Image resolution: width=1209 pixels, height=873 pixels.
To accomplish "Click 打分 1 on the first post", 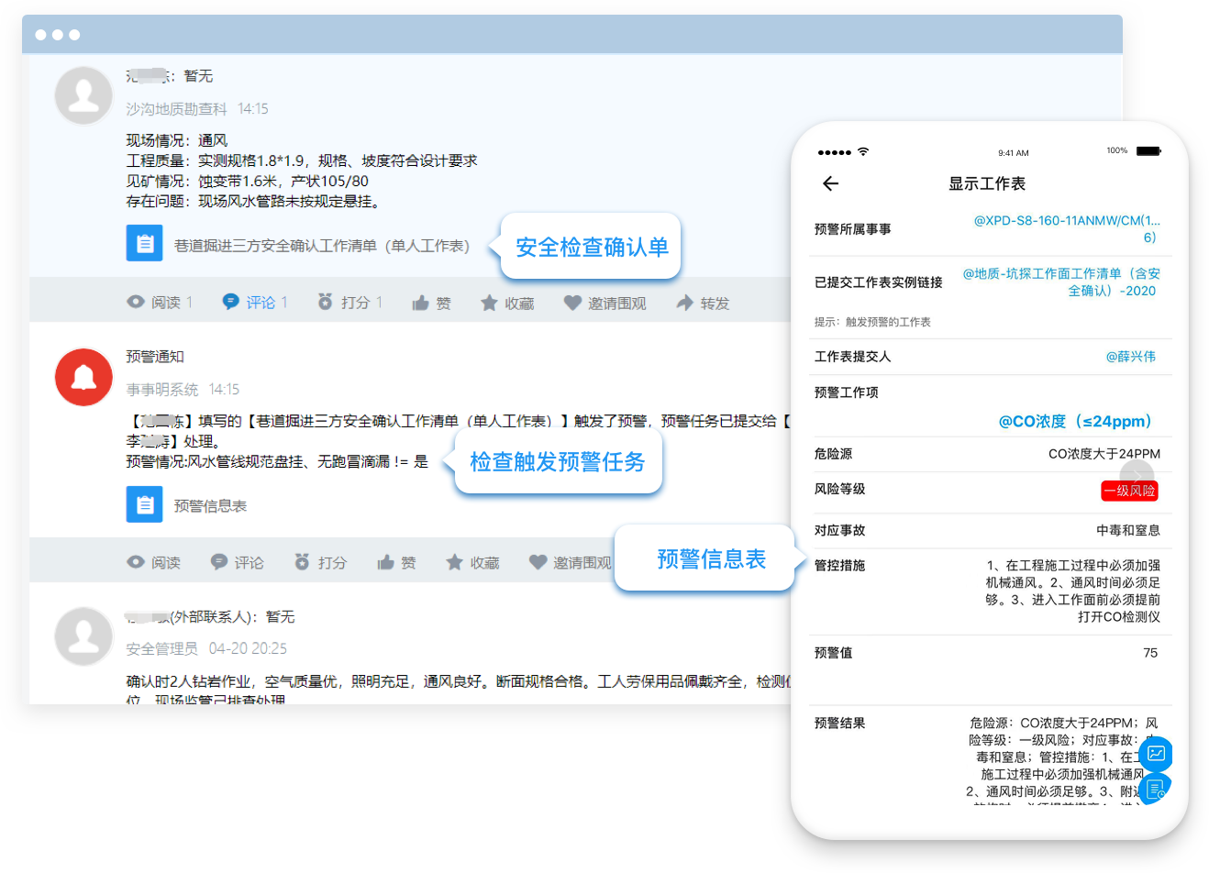I will pyautogui.click(x=349, y=303).
